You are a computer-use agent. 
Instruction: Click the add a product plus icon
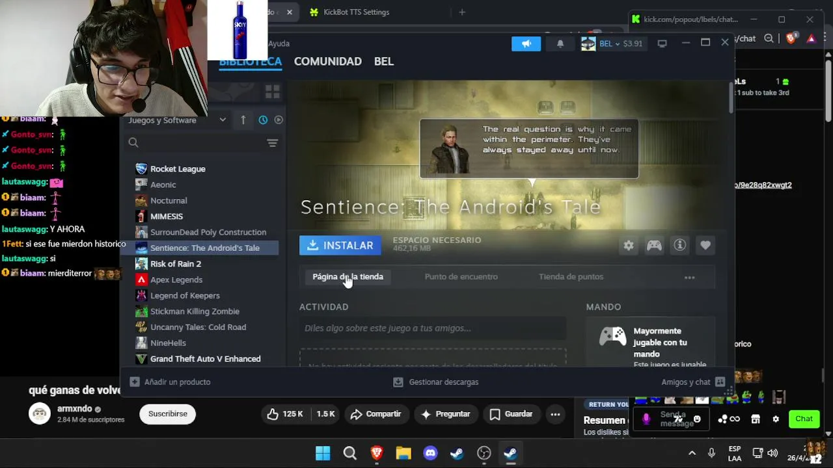click(x=134, y=382)
